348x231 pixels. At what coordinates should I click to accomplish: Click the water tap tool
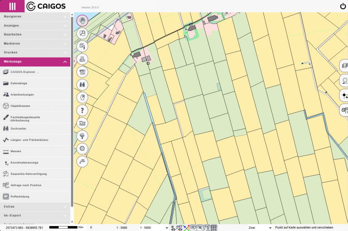click(x=82, y=161)
